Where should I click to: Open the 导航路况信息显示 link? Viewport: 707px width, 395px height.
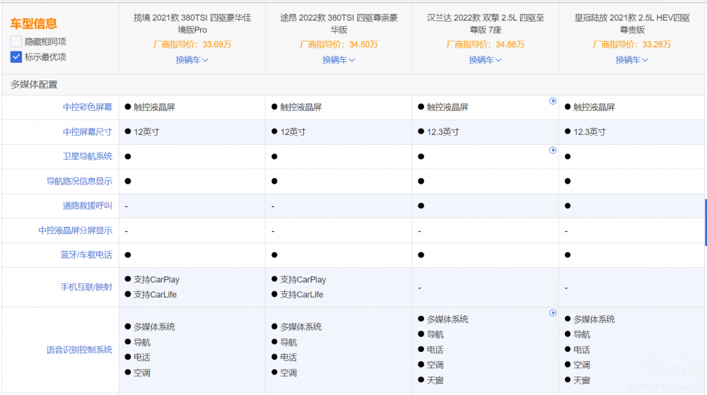pos(78,182)
